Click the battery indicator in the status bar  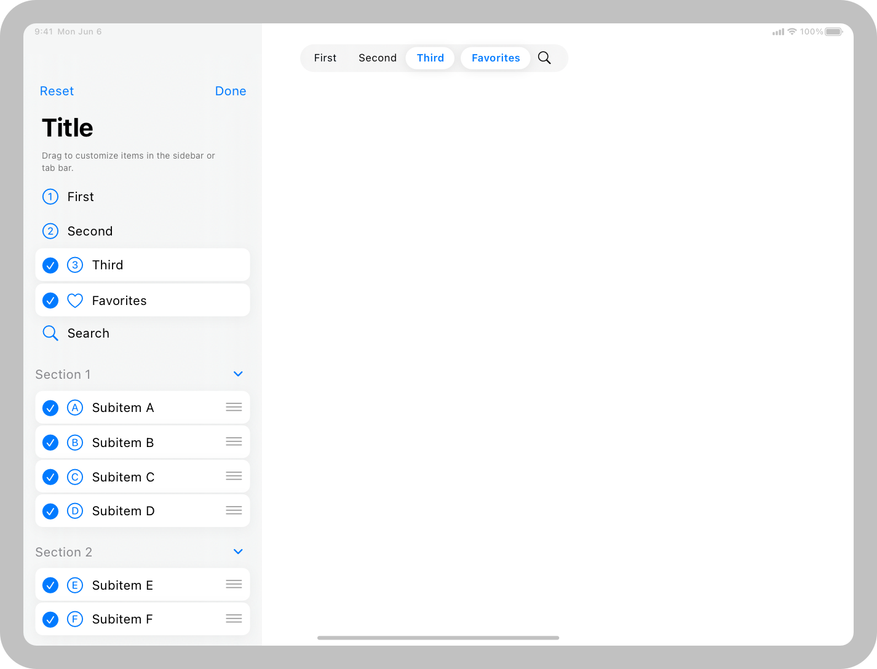[835, 31]
